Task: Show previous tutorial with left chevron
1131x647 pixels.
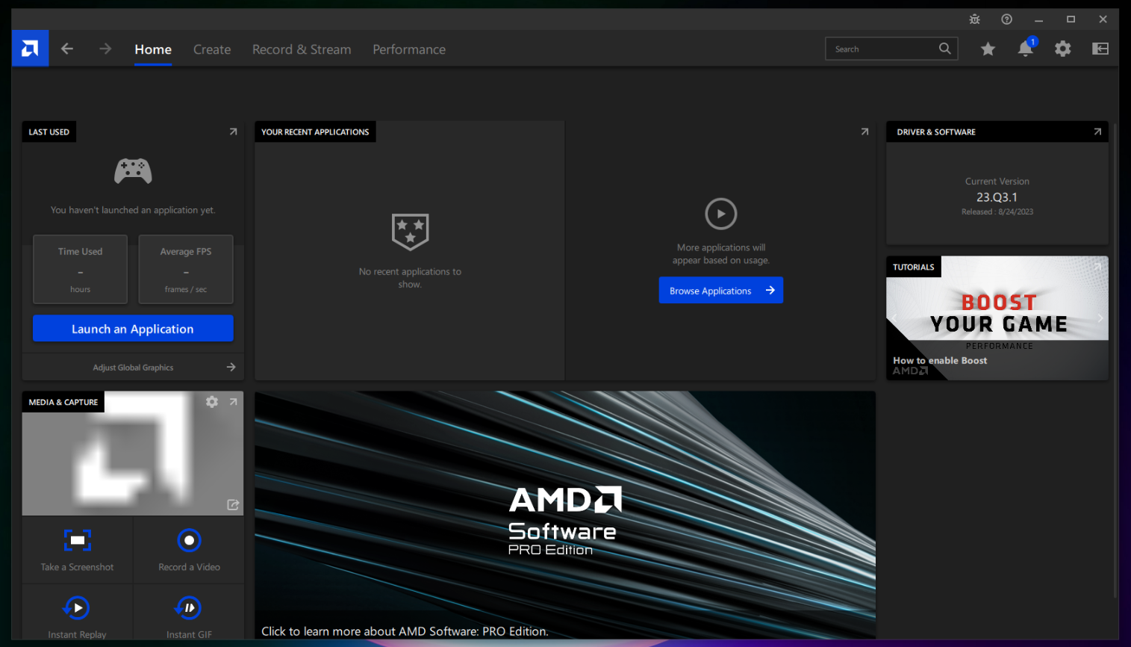Action: (894, 318)
